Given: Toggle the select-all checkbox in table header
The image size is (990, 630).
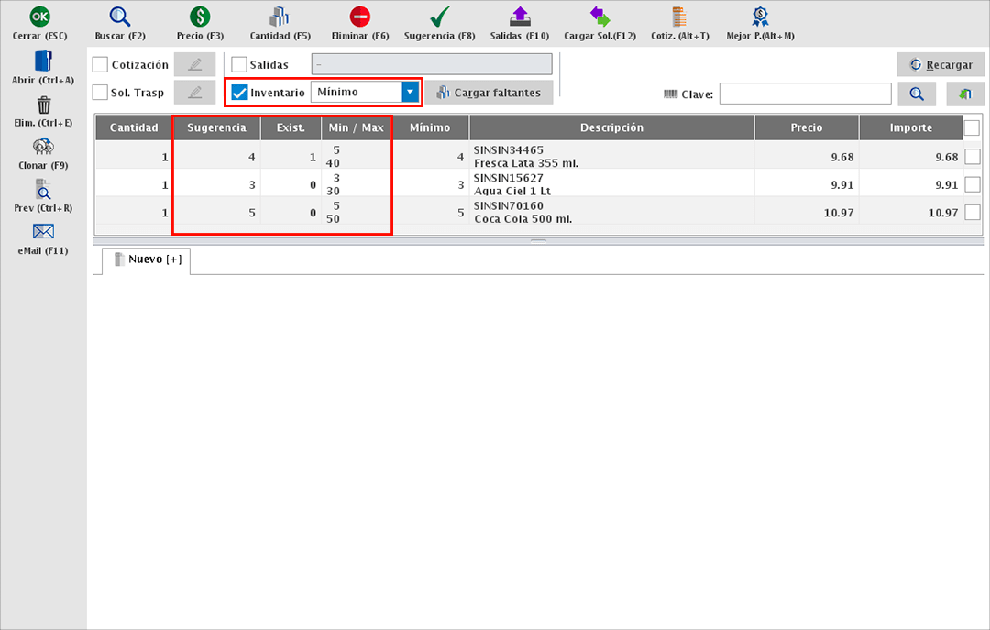Looking at the screenshot, I should (x=972, y=128).
